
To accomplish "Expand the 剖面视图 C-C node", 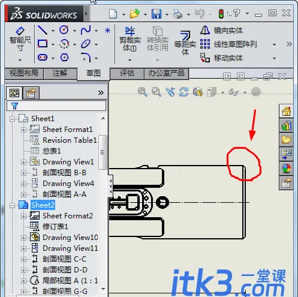I will (23, 259).
